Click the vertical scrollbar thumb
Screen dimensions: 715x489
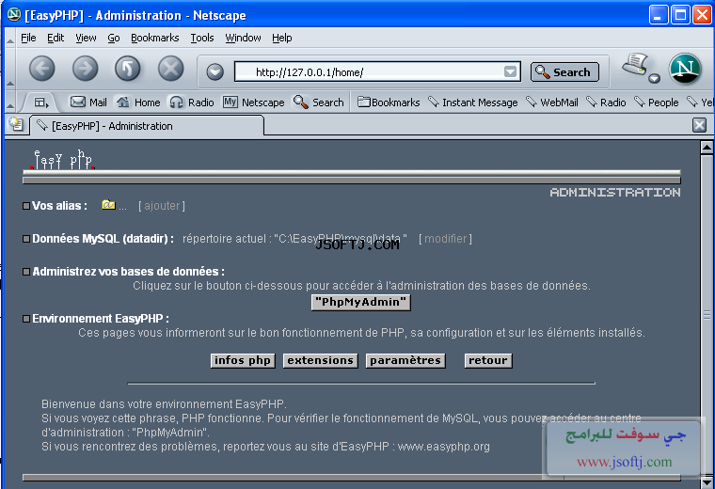click(x=707, y=314)
